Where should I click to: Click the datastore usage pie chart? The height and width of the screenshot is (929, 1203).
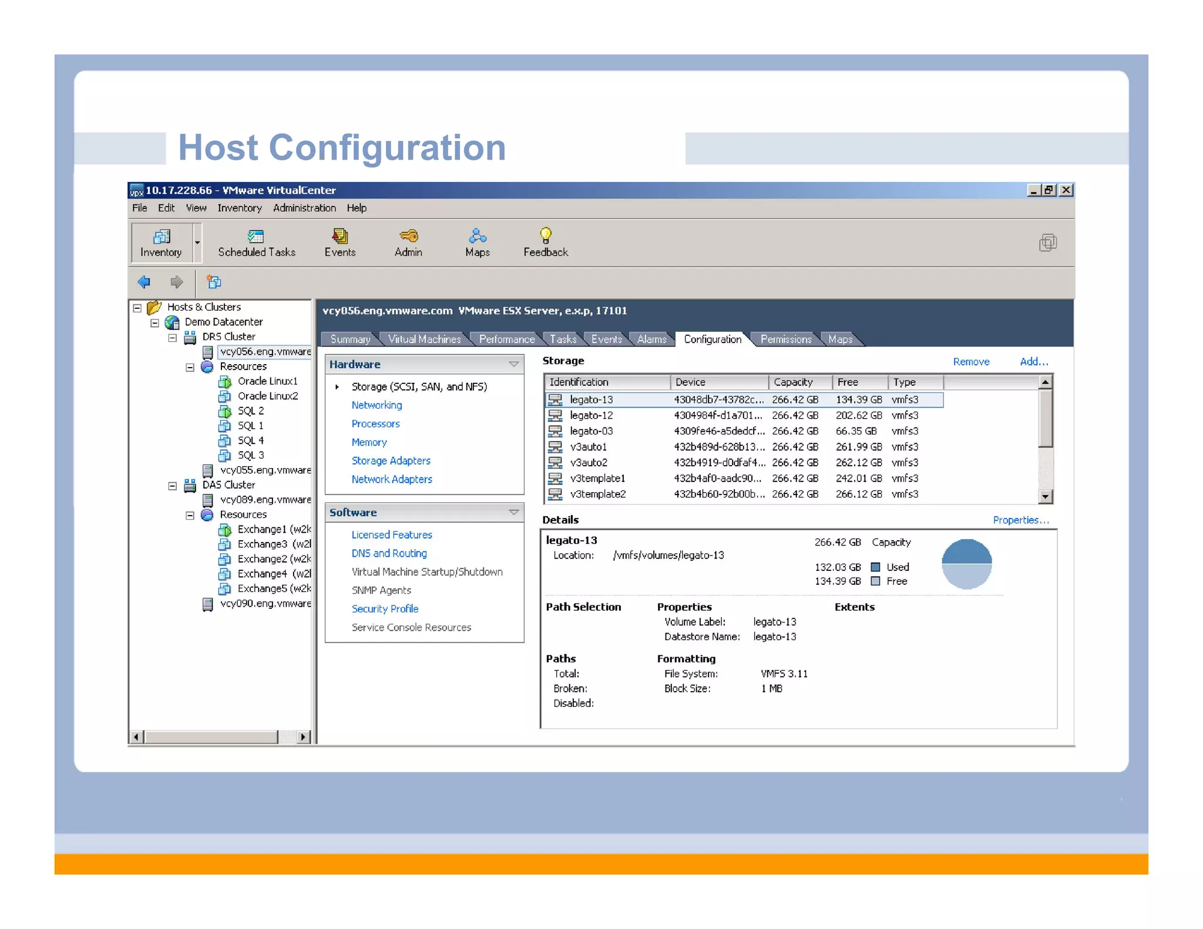966,564
